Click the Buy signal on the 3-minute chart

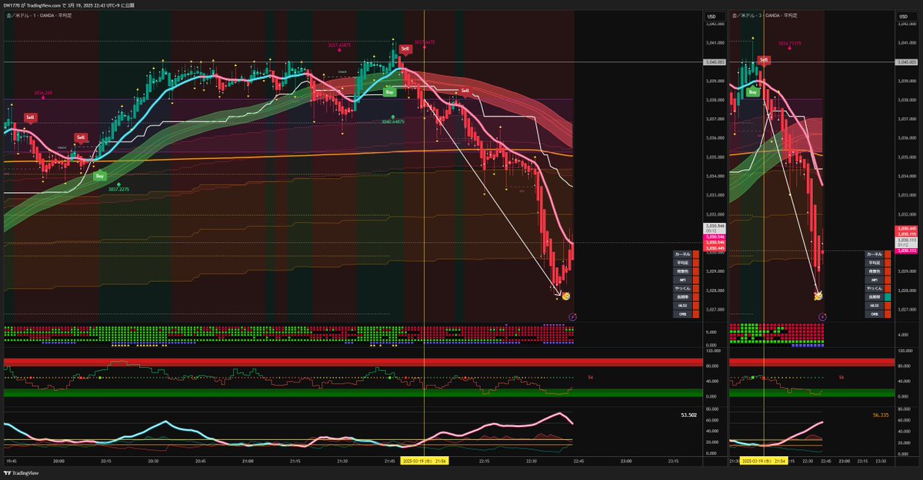pyautogui.click(x=752, y=91)
